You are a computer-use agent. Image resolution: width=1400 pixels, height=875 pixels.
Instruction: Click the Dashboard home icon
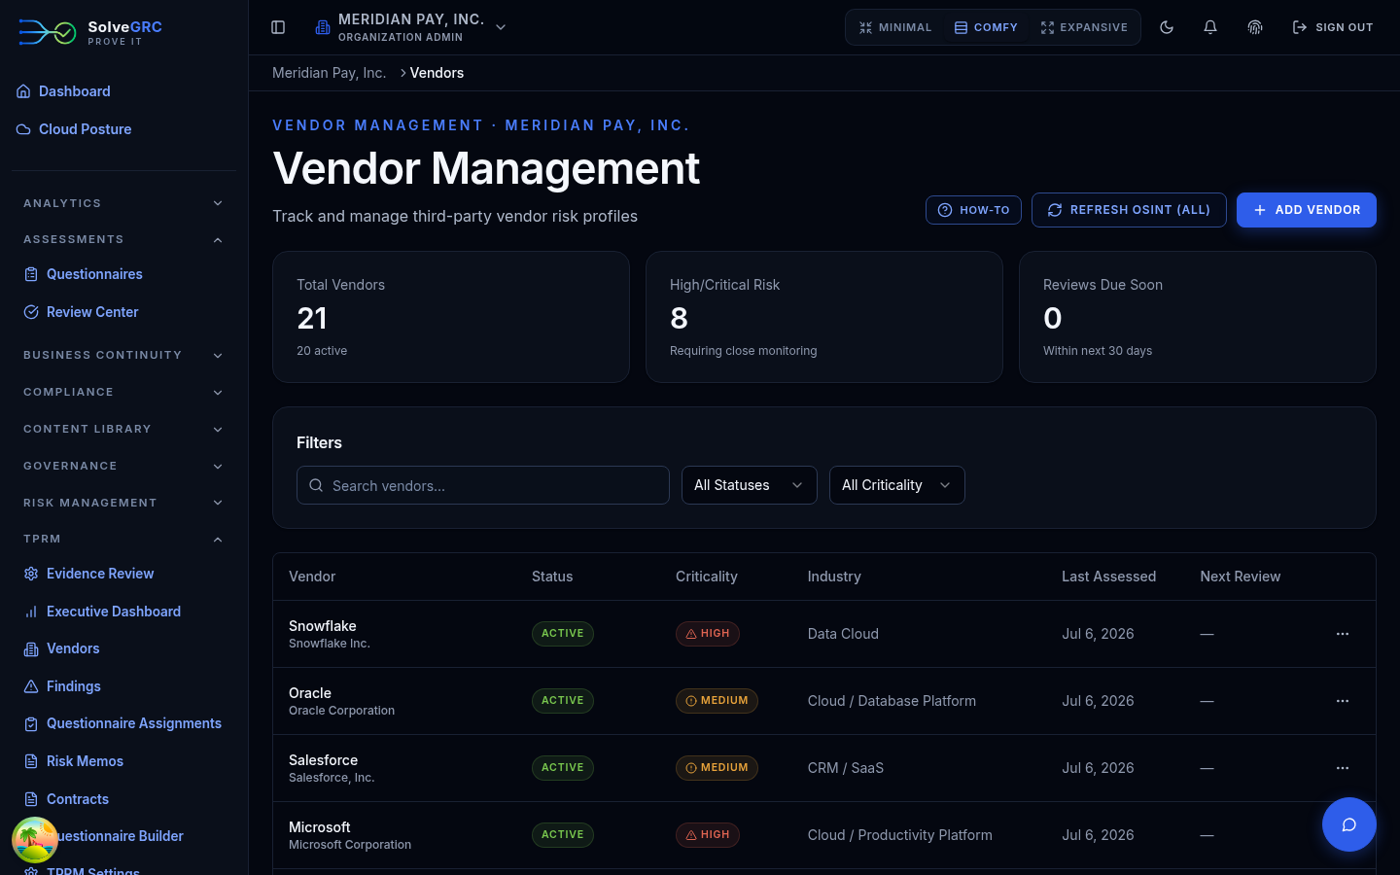23,91
